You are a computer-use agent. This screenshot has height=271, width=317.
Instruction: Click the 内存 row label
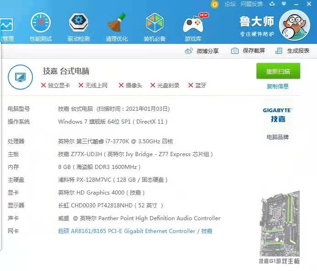pyautogui.click(x=13, y=167)
